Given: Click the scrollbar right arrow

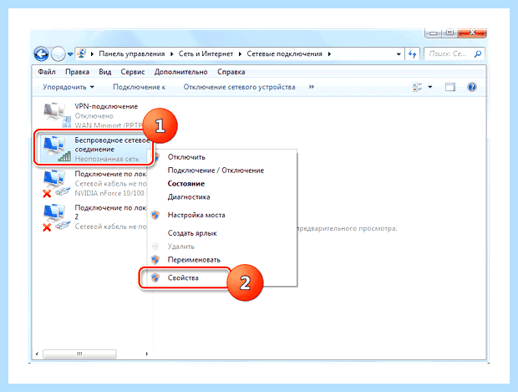Looking at the screenshot, I should click(x=147, y=354).
